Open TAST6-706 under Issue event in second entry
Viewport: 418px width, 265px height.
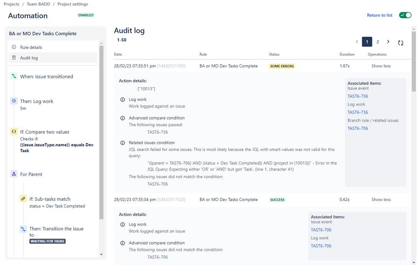tap(321, 229)
